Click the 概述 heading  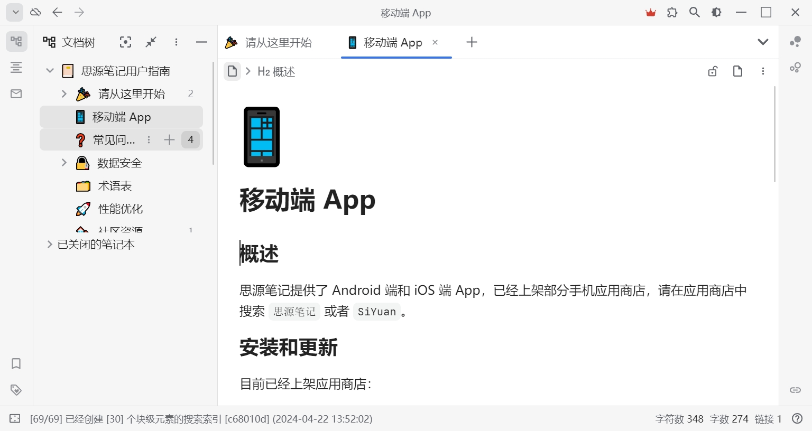(259, 254)
